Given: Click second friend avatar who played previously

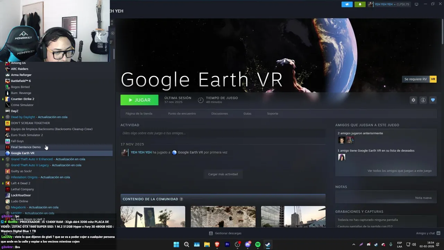Looking at the screenshot, I should click(x=350, y=140).
